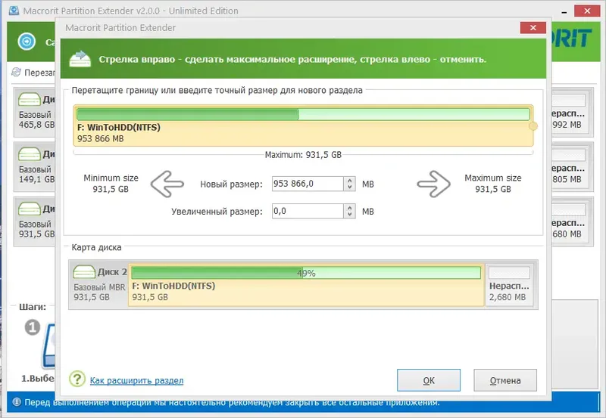Screen dimensions: 606x418
Task: Click the 149,1 GB disk icon in main window
Action: 29,154
